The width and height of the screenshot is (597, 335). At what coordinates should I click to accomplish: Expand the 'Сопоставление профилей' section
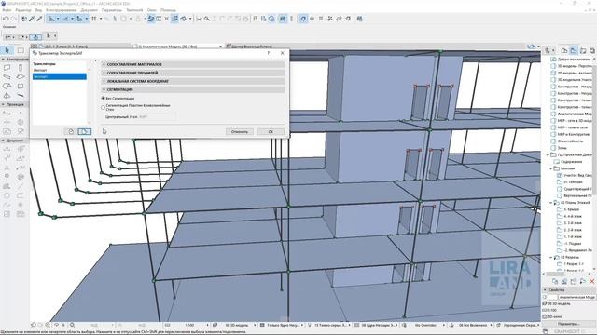(x=104, y=73)
